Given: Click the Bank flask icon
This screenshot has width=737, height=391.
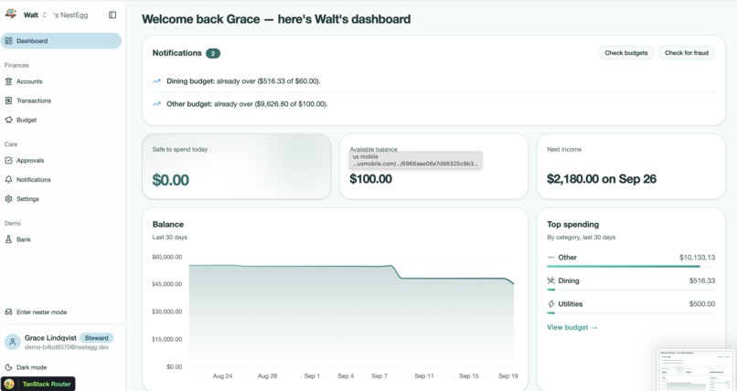Looking at the screenshot, I should 8,239.
